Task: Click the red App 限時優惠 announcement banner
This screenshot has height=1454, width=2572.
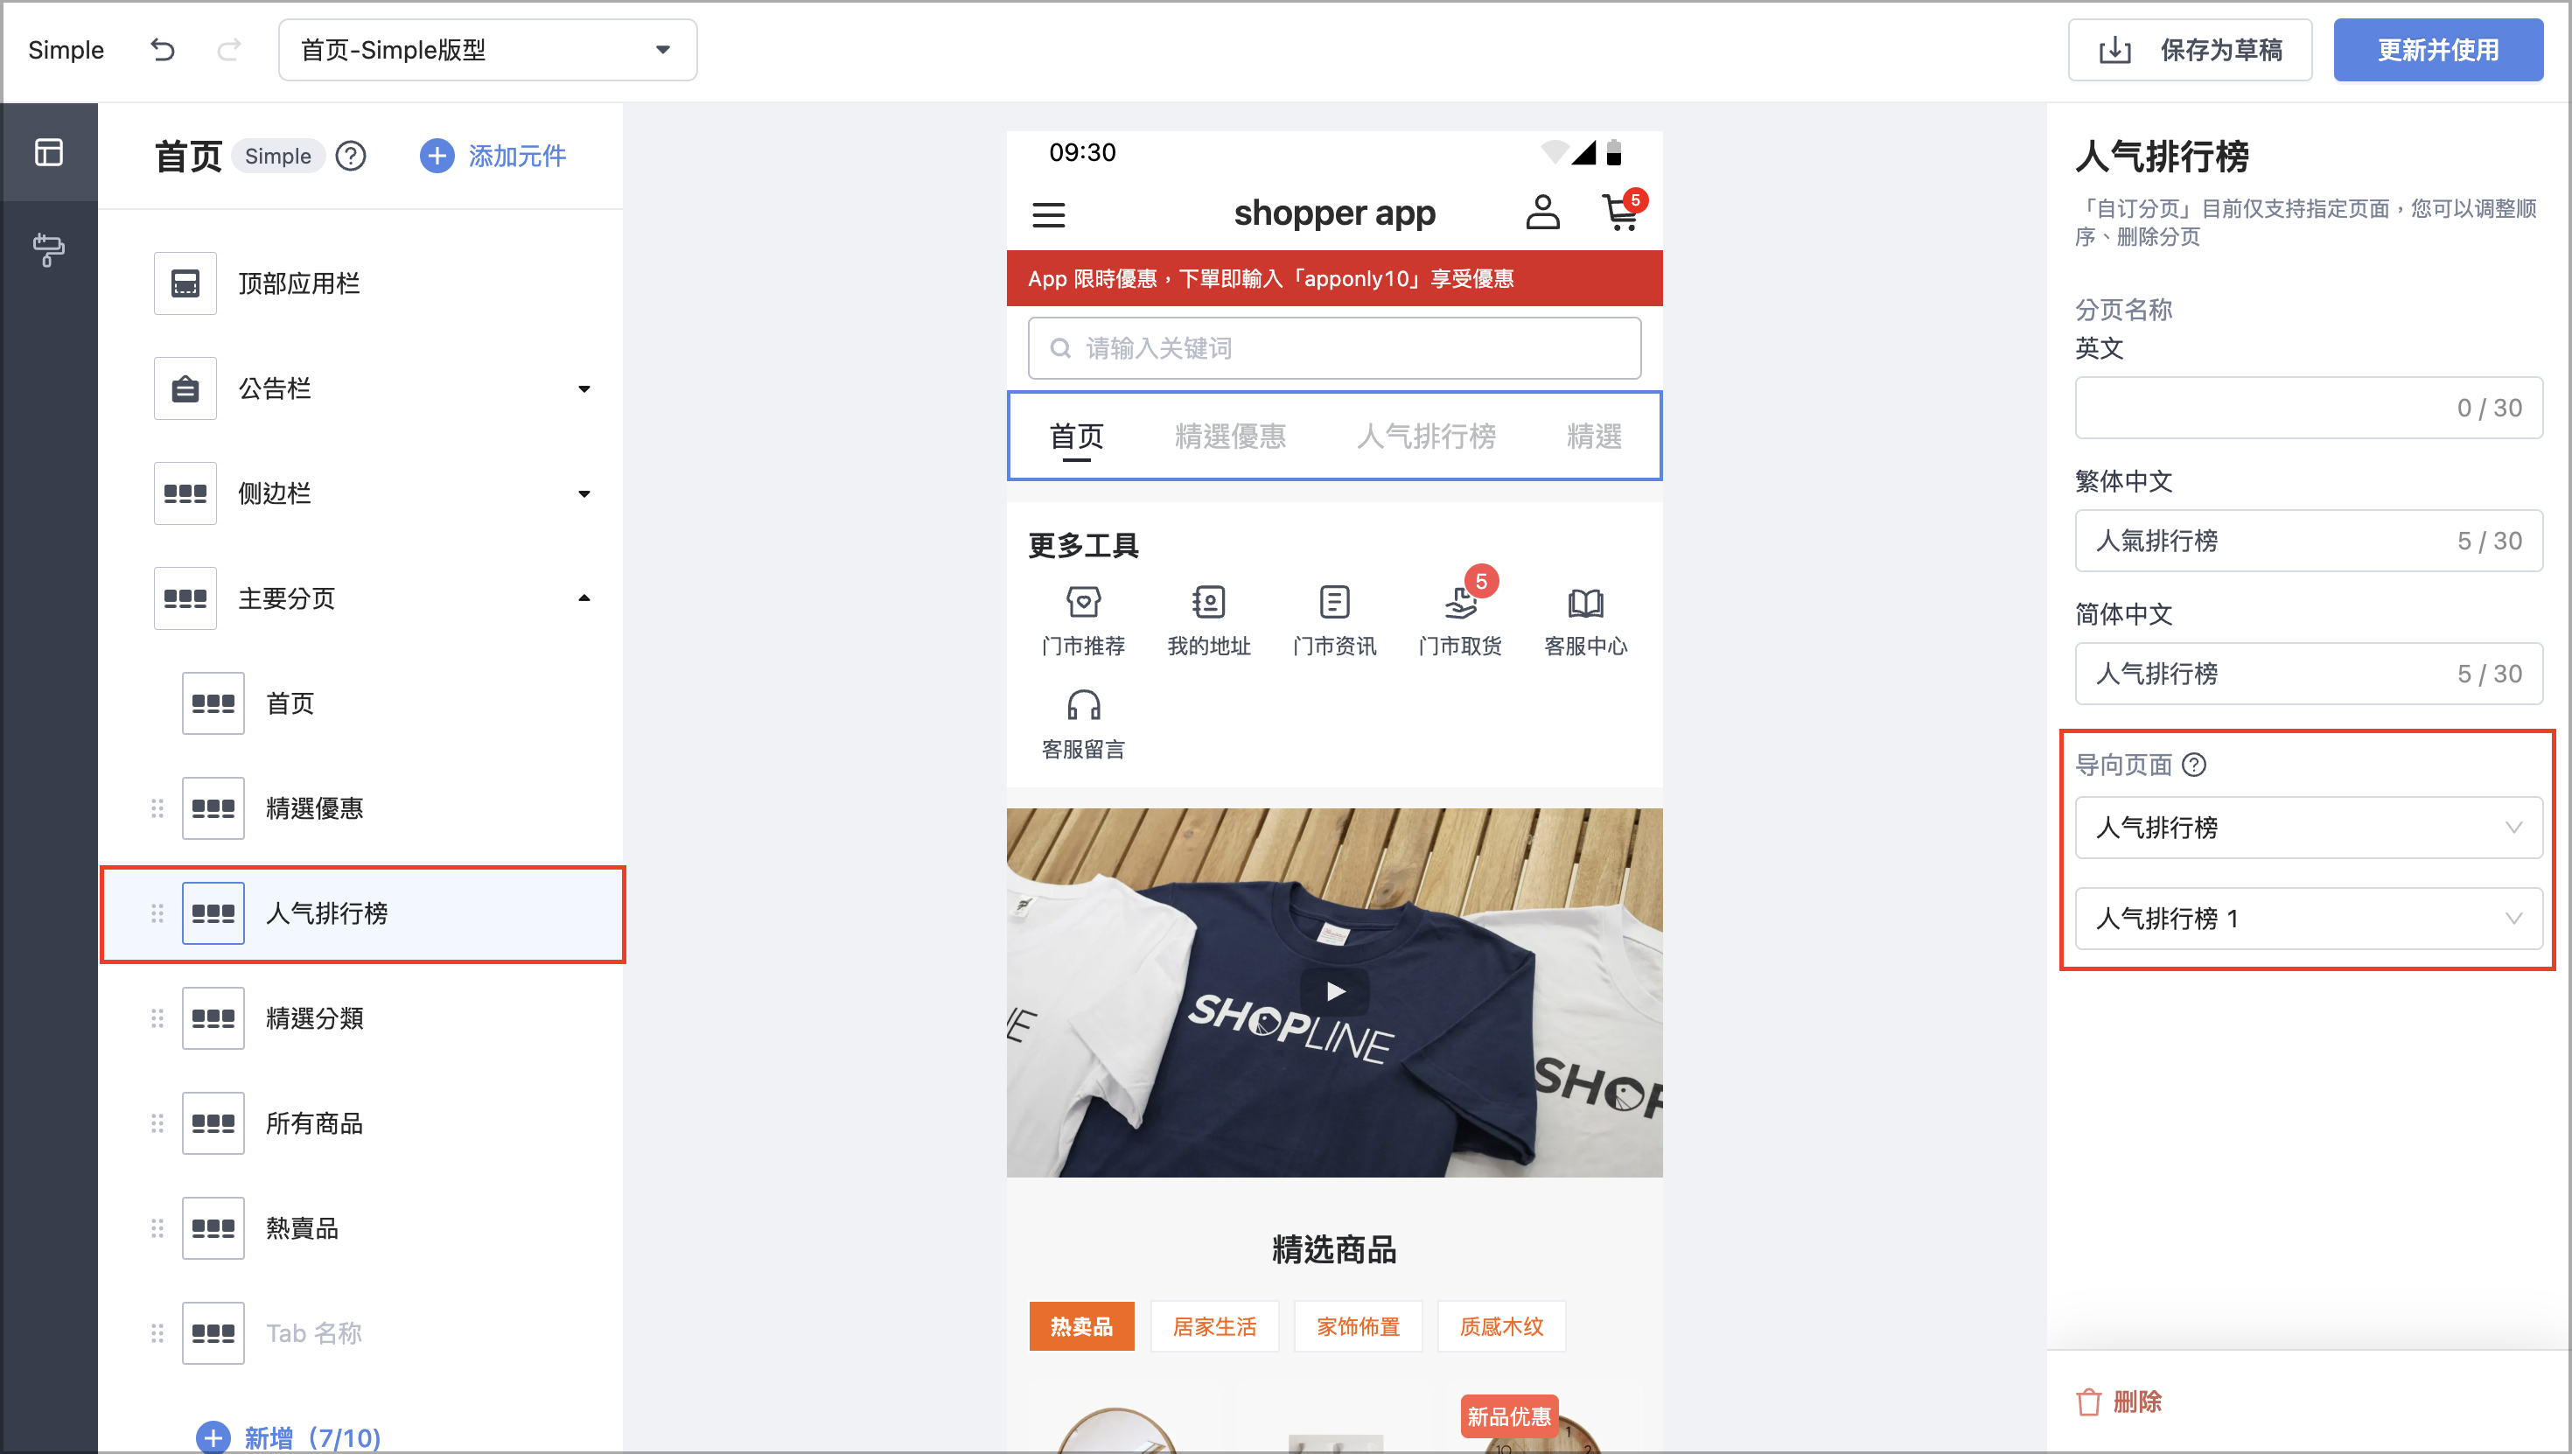Action: 1334,277
